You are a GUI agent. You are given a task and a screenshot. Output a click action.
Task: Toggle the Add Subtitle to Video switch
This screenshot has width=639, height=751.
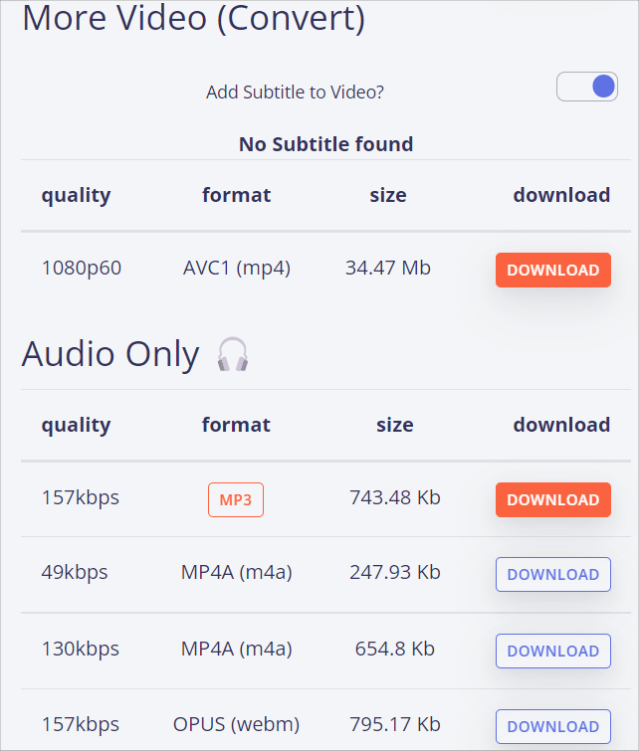587,87
